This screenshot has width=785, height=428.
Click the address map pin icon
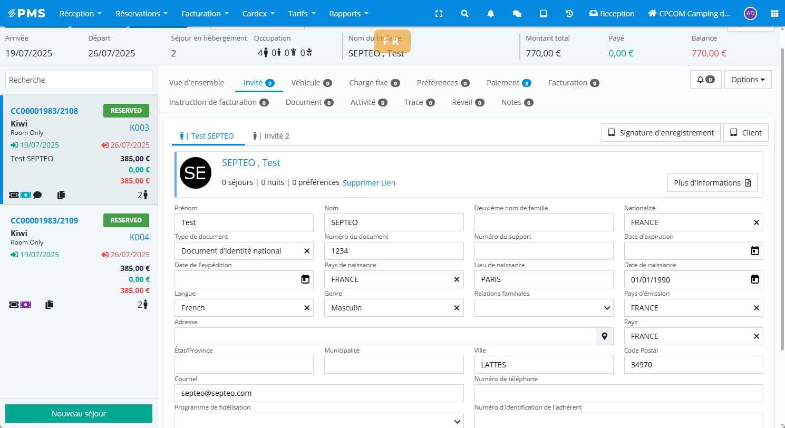605,336
